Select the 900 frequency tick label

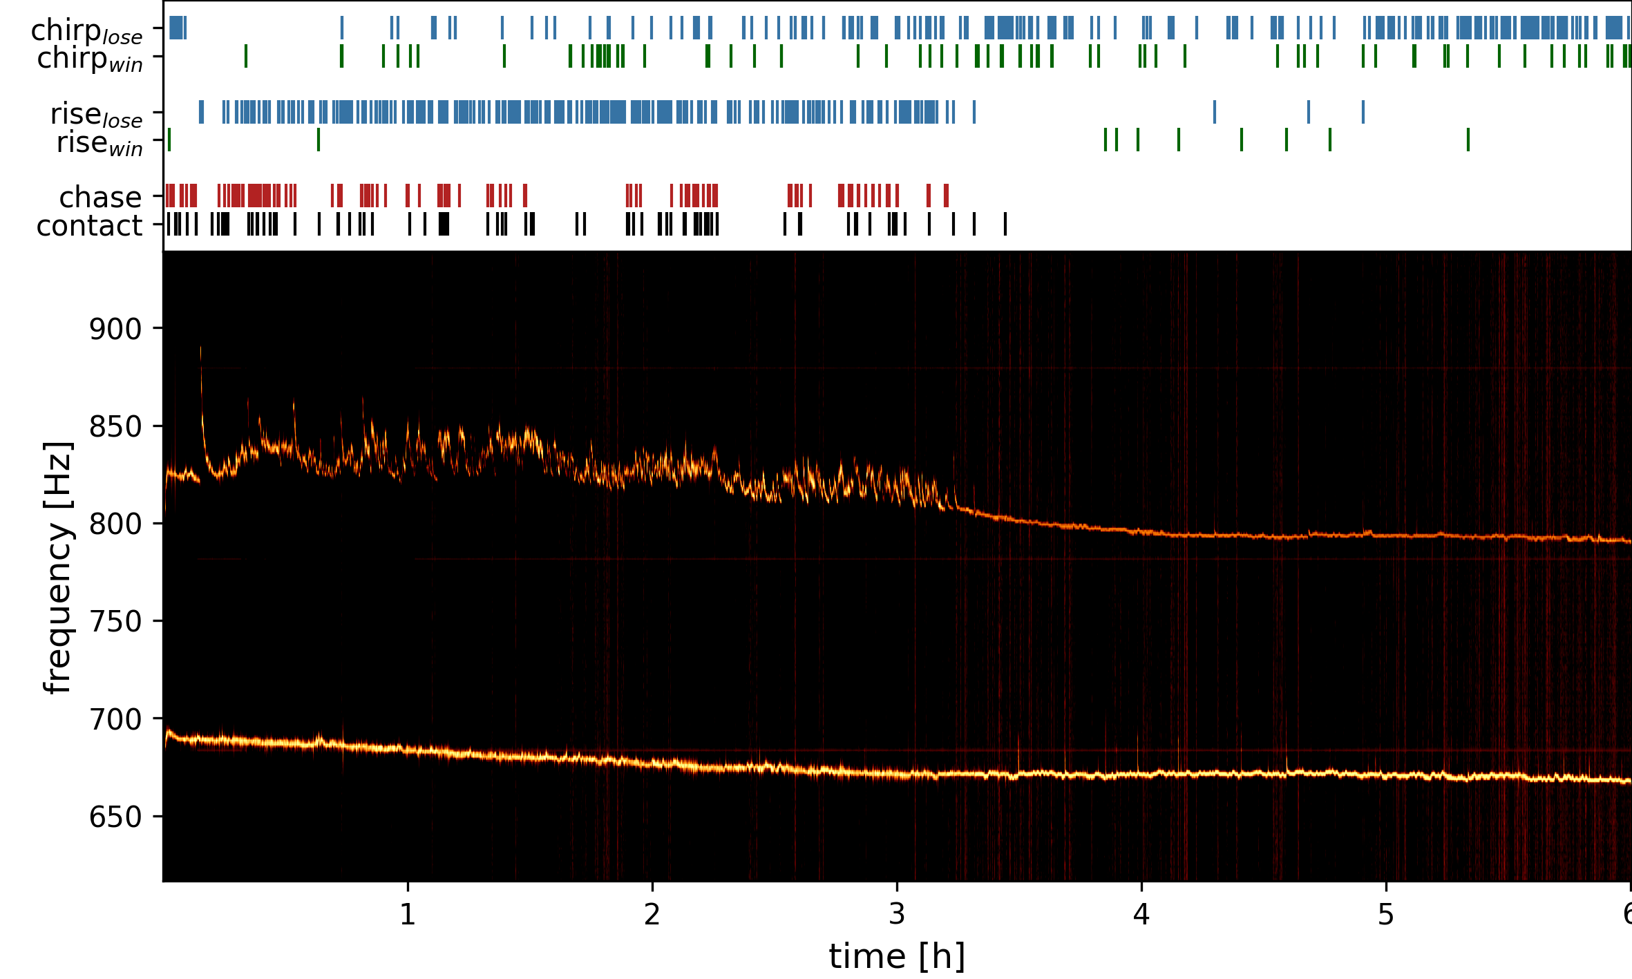tap(115, 329)
